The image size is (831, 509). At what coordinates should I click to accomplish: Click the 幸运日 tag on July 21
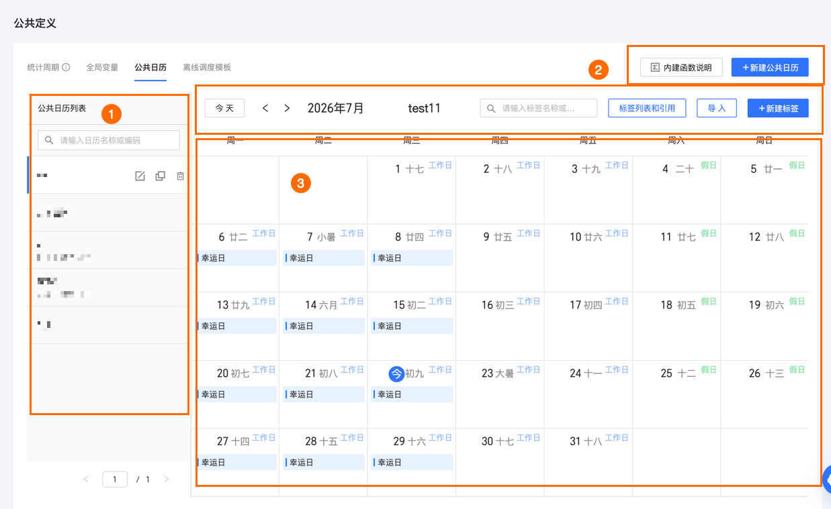coord(324,394)
